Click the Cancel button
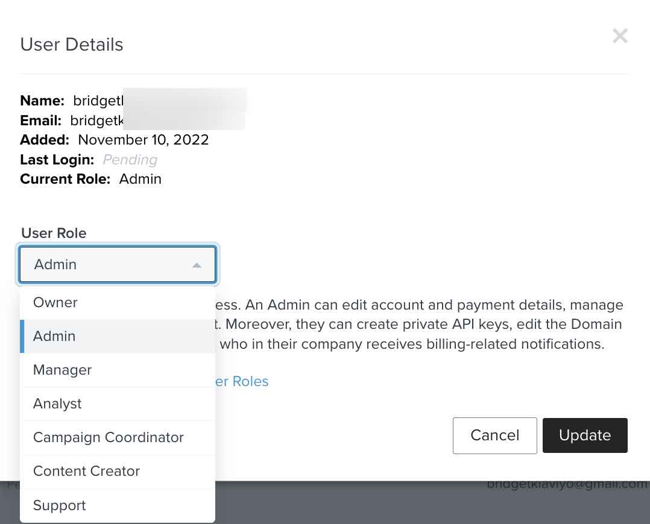The width and height of the screenshot is (650, 524). 494,435
